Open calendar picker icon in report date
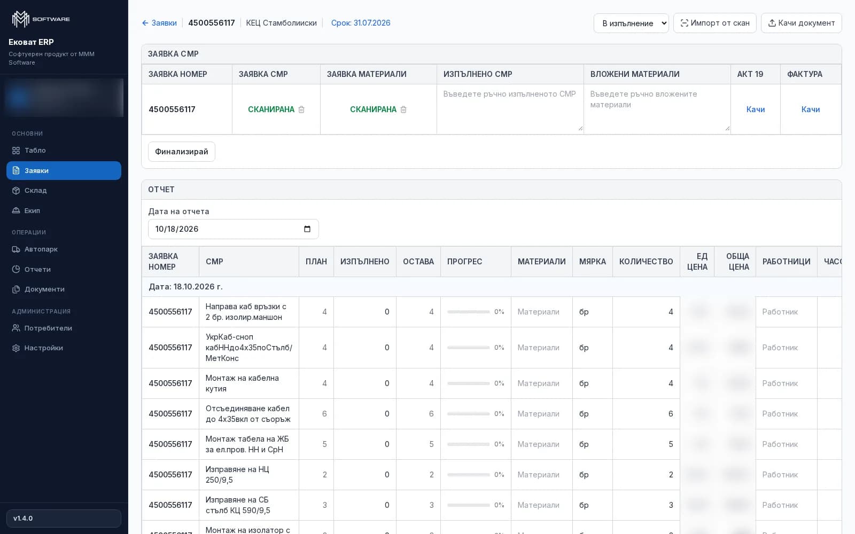 307,229
